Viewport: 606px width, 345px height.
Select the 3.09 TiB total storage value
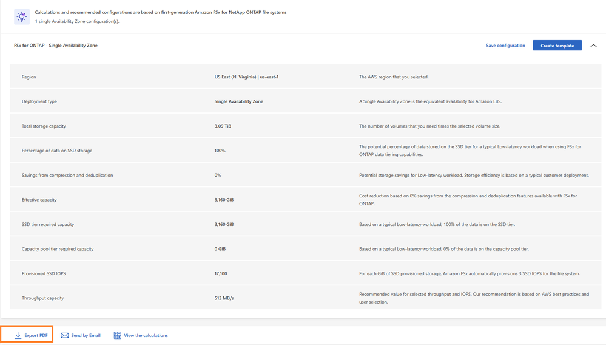tap(223, 126)
